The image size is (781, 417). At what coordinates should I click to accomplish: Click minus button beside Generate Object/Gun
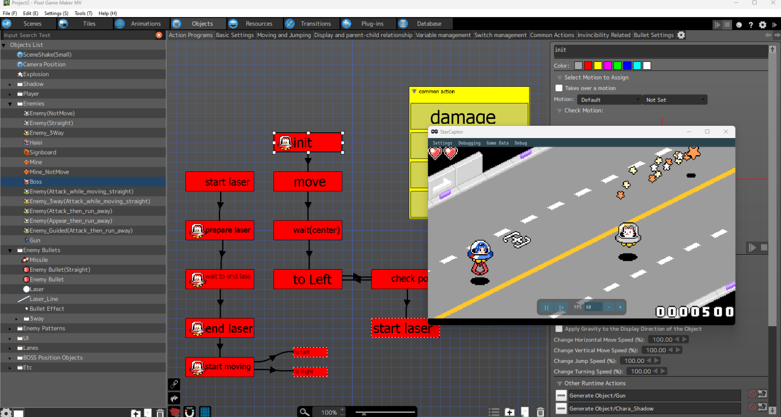[x=561, y=396]
